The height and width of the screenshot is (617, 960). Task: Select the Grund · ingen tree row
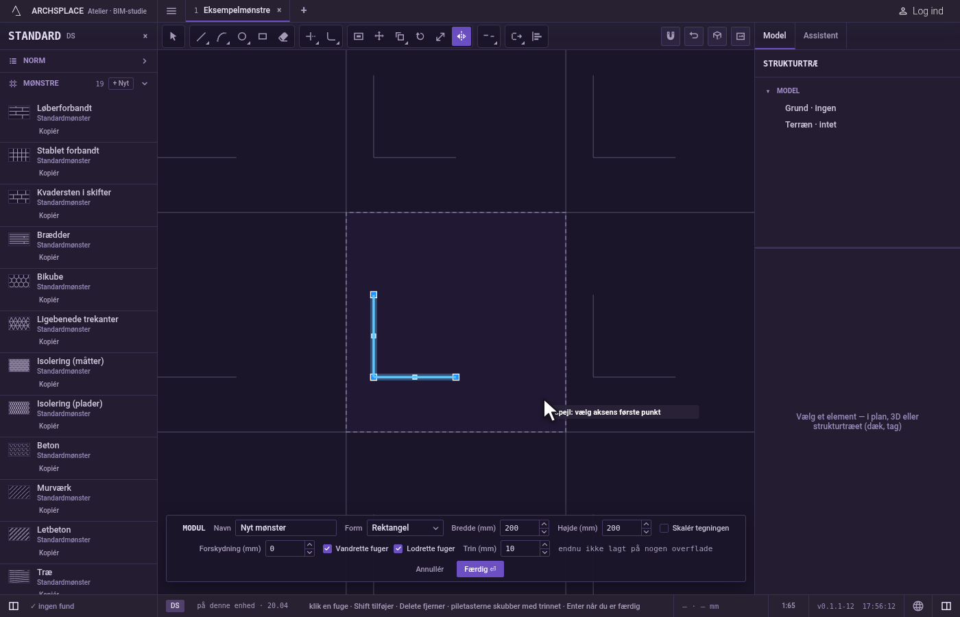tap(811, 108)
